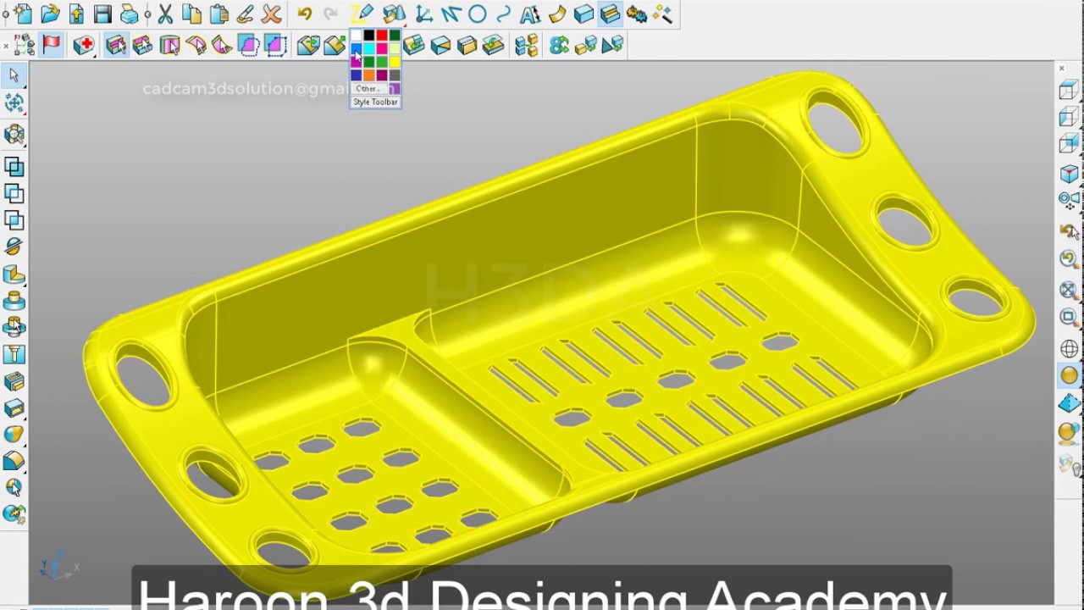The height and width of the screenshot is (610, 1084).
Task: Click the gears assembly icon
Action: (637, 14)
